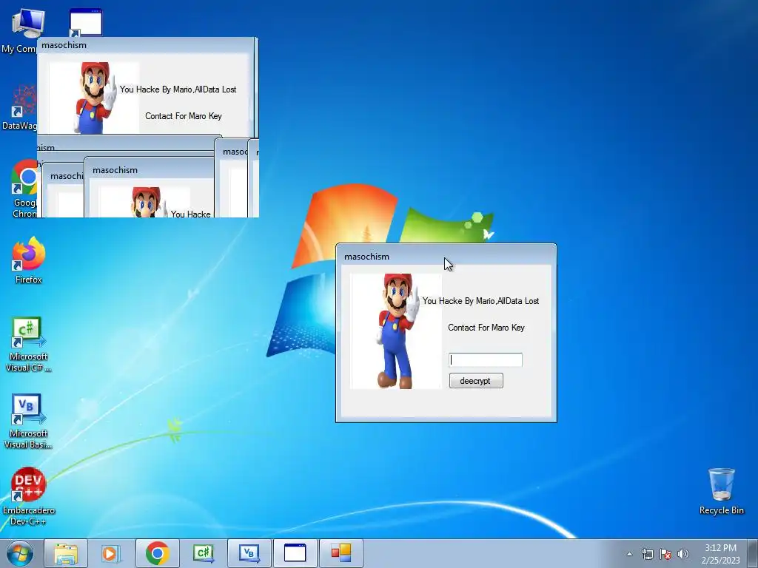
Task: Show hidden system tray icons
Action: 629,554
